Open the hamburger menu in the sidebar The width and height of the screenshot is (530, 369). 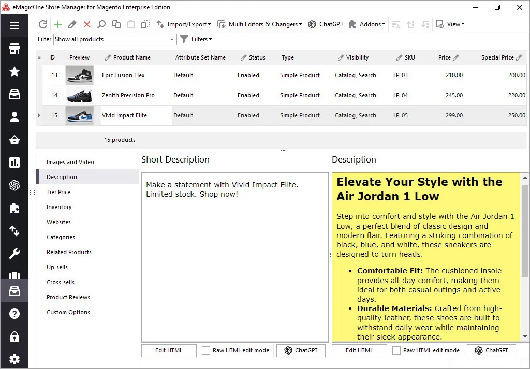click(x=14, y=26)
